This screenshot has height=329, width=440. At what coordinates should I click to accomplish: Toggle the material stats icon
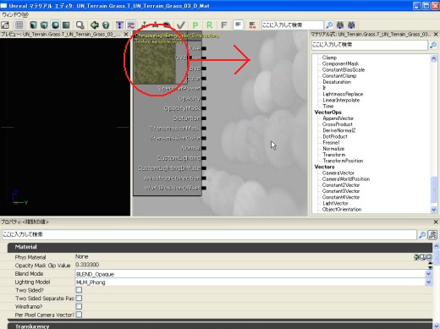point(238,25)
